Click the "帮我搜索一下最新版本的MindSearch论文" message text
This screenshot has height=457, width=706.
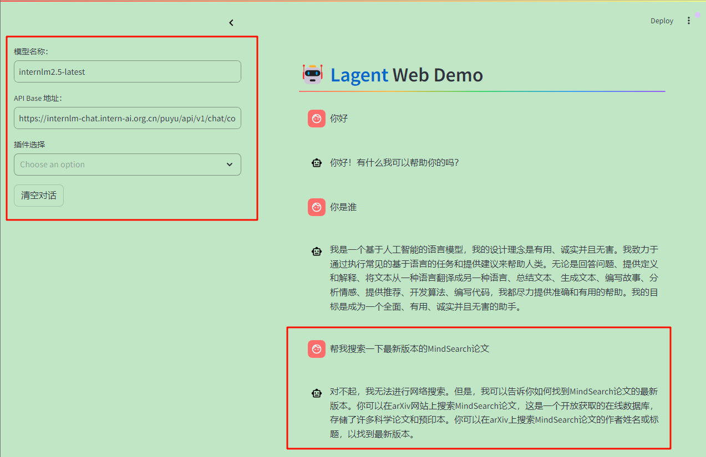(409, 349)
